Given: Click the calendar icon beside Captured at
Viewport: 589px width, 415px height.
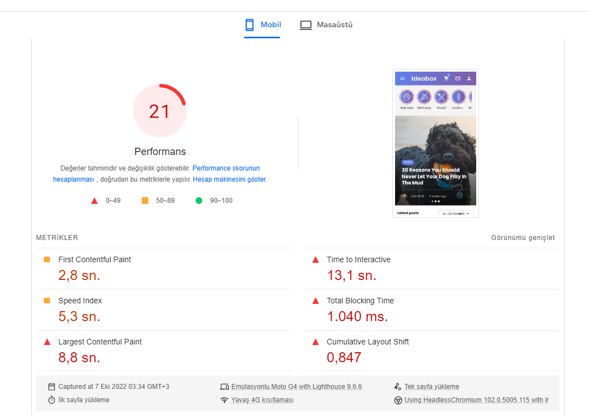Looking at the screenshot, I should pos(52,387).
